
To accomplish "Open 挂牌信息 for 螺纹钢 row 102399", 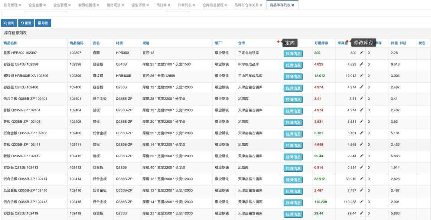I will coord(293,77).
